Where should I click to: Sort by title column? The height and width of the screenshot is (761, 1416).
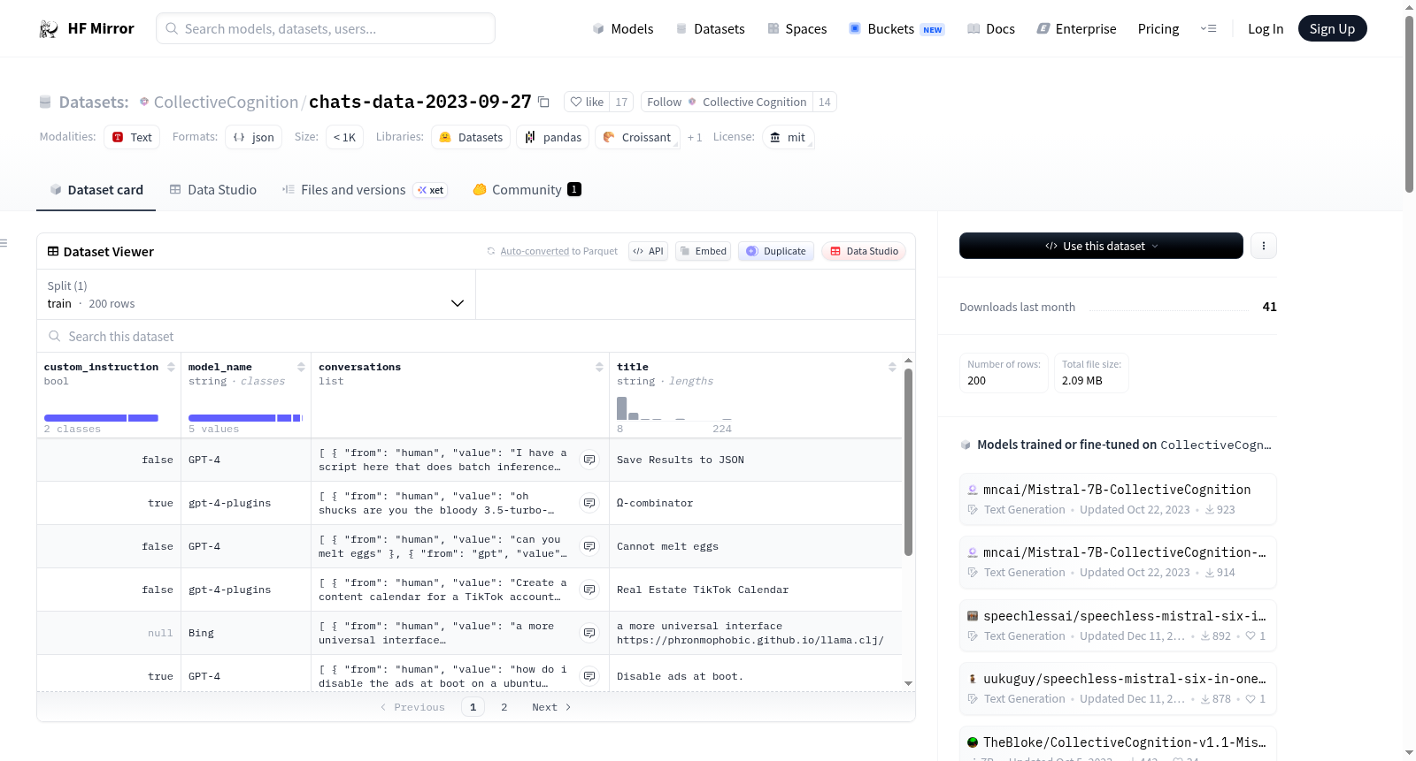[x=892, y=367]
